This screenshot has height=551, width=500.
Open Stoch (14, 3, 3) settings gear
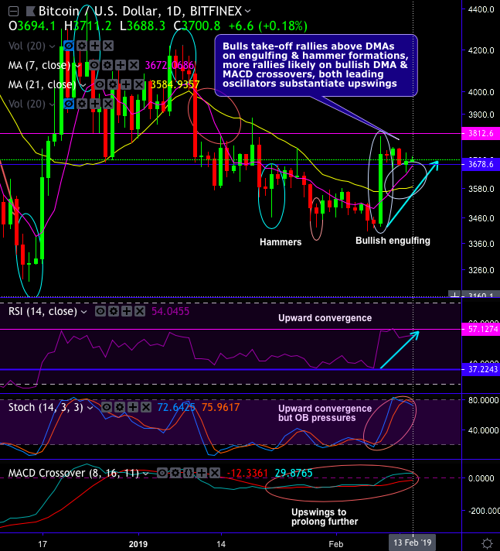click(120, 407)
